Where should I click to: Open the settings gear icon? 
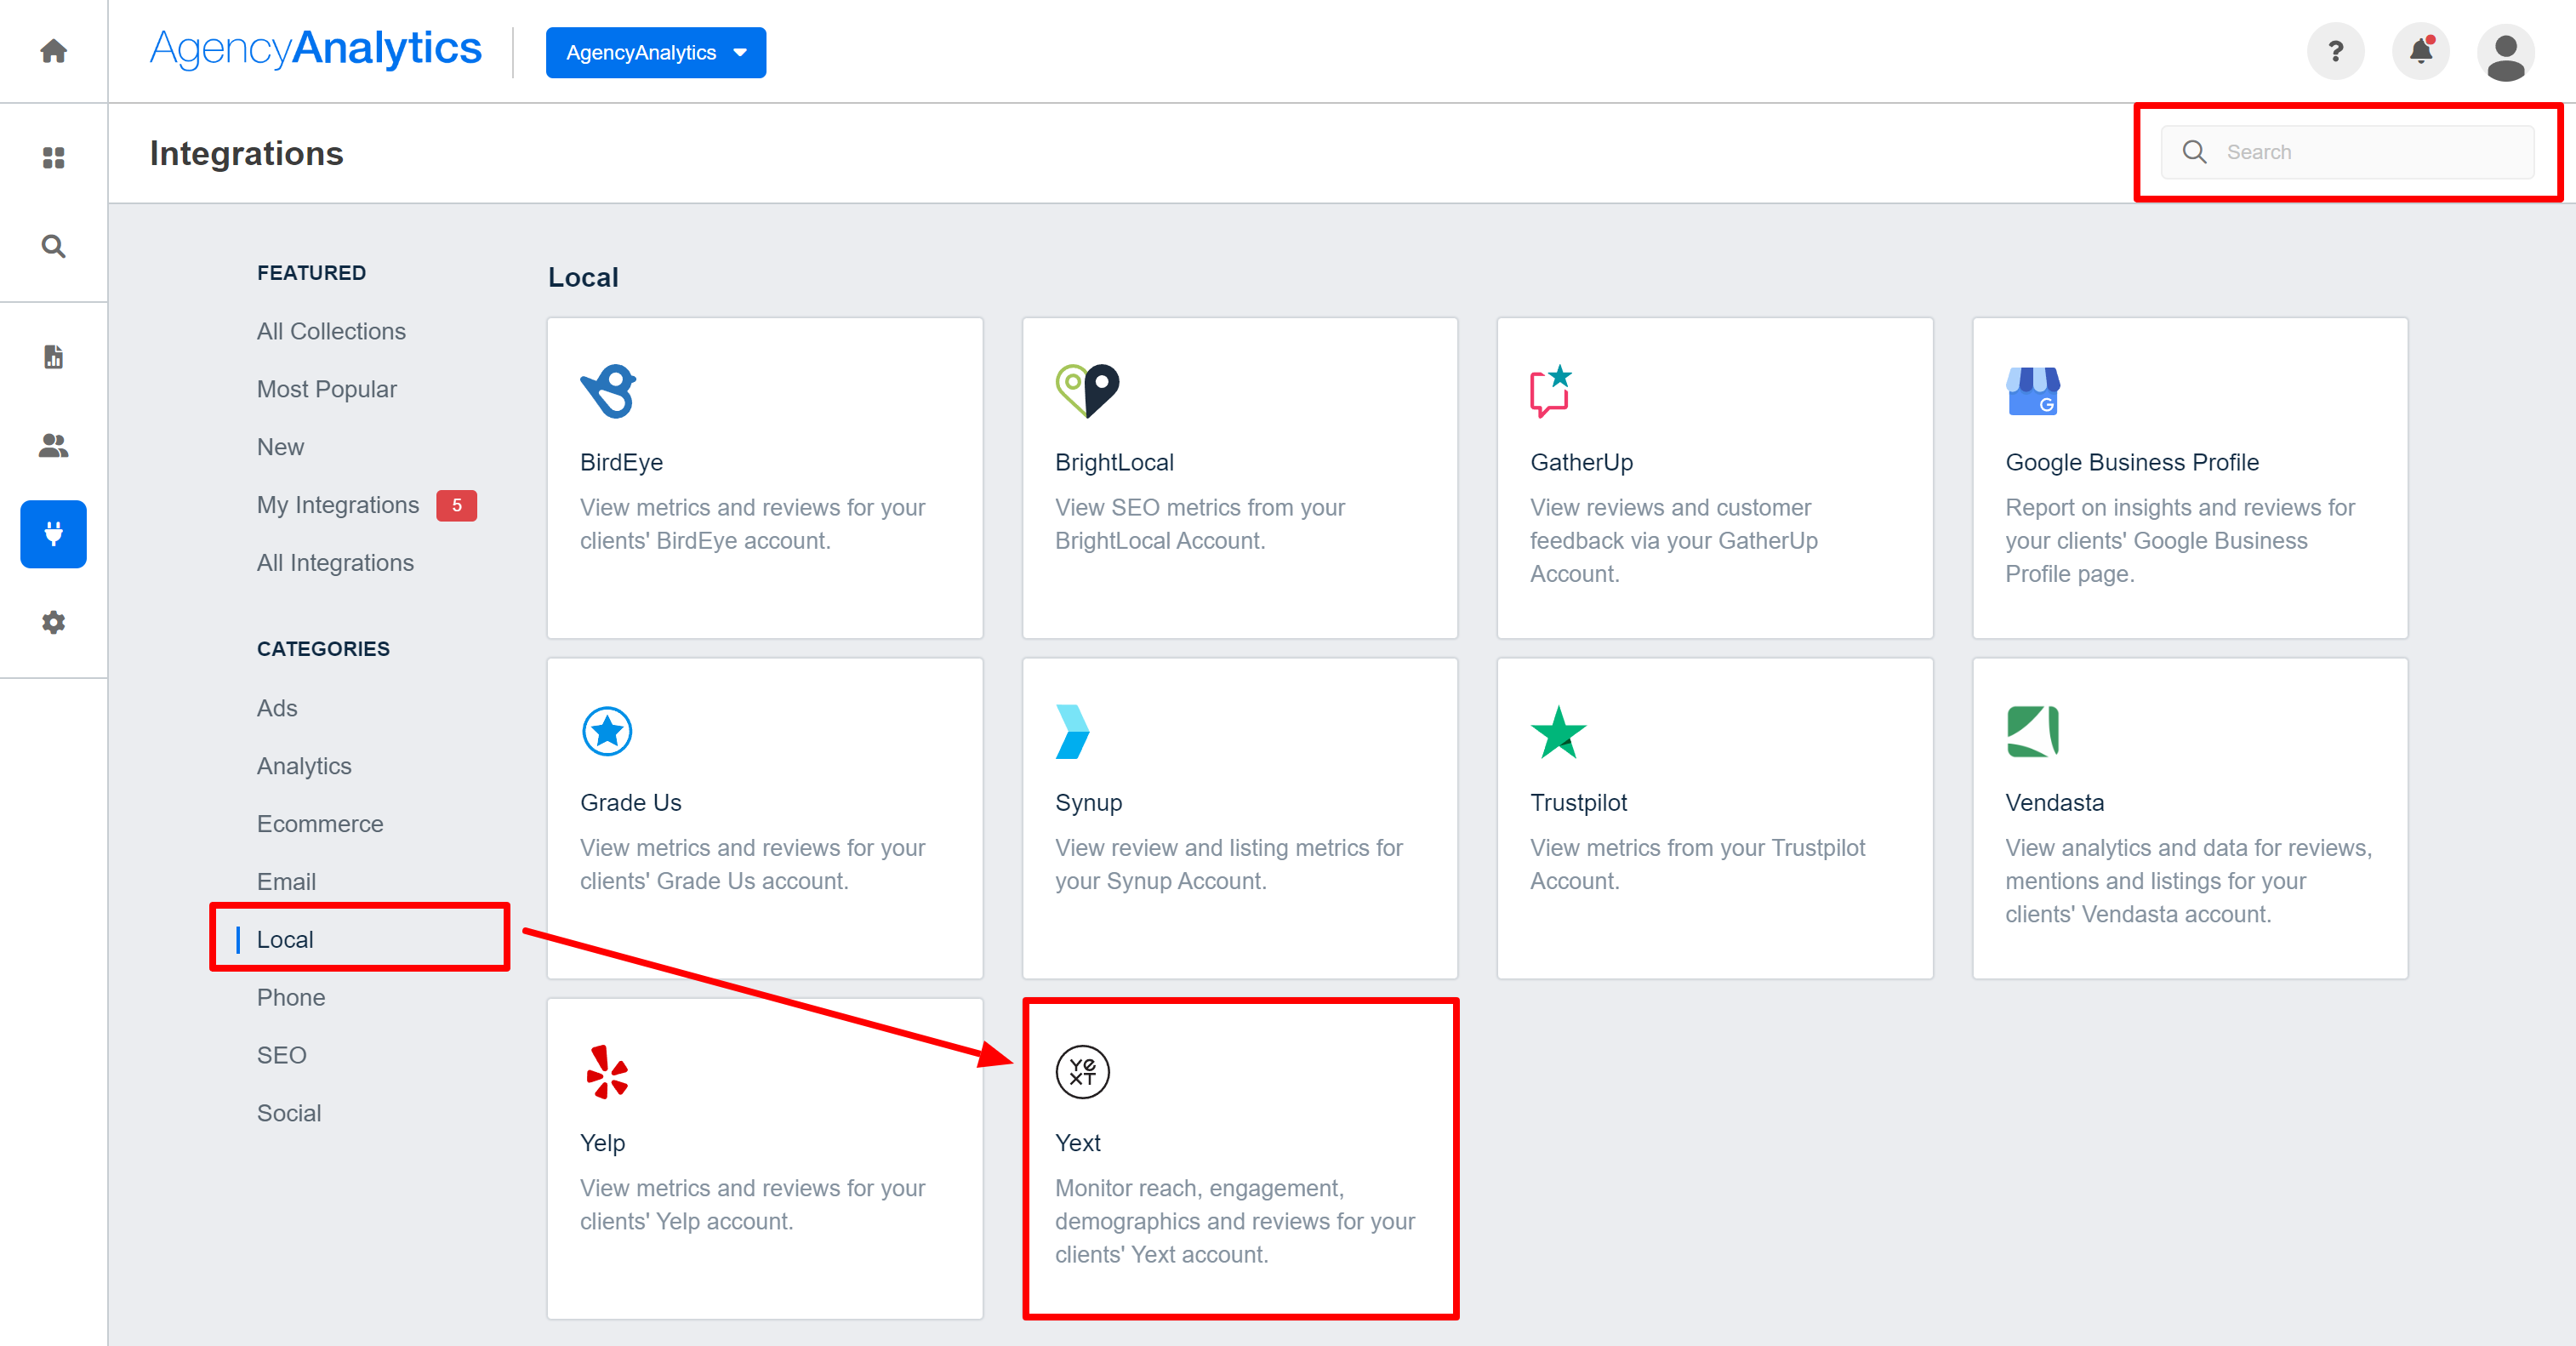[53, 622]
